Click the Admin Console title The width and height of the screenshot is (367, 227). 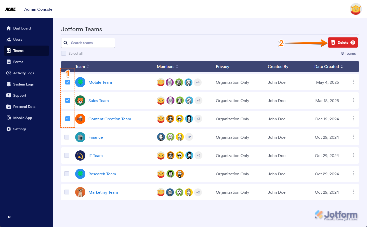point(38,9)
